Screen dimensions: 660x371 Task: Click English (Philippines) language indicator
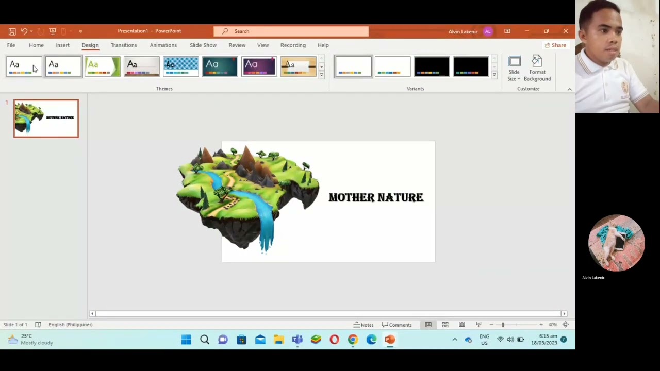(71, 325)
